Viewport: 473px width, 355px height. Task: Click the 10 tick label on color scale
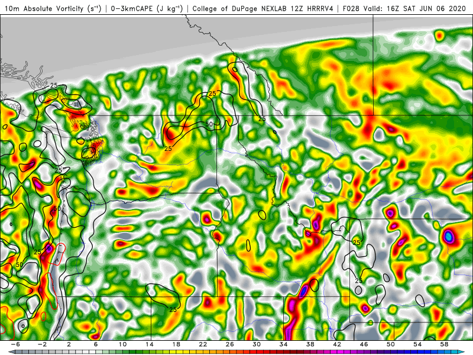tap(122, 344)
